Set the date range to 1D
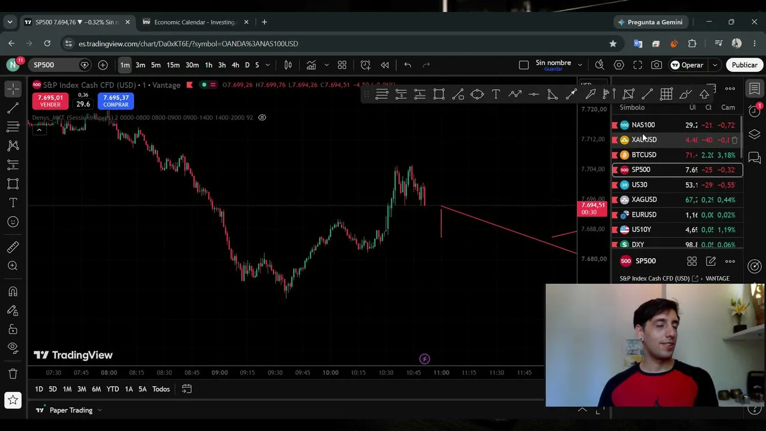This screenshot has height=431, width=766. 39,389
